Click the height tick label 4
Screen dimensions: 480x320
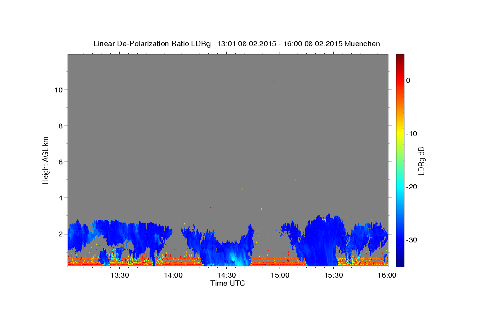[61, 198]
